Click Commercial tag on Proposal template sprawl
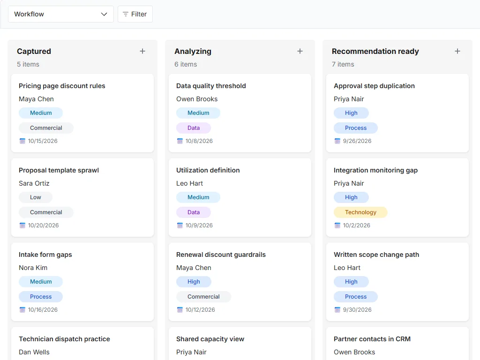The height and width of the screenshot is (360, 480). click(46, 212)
